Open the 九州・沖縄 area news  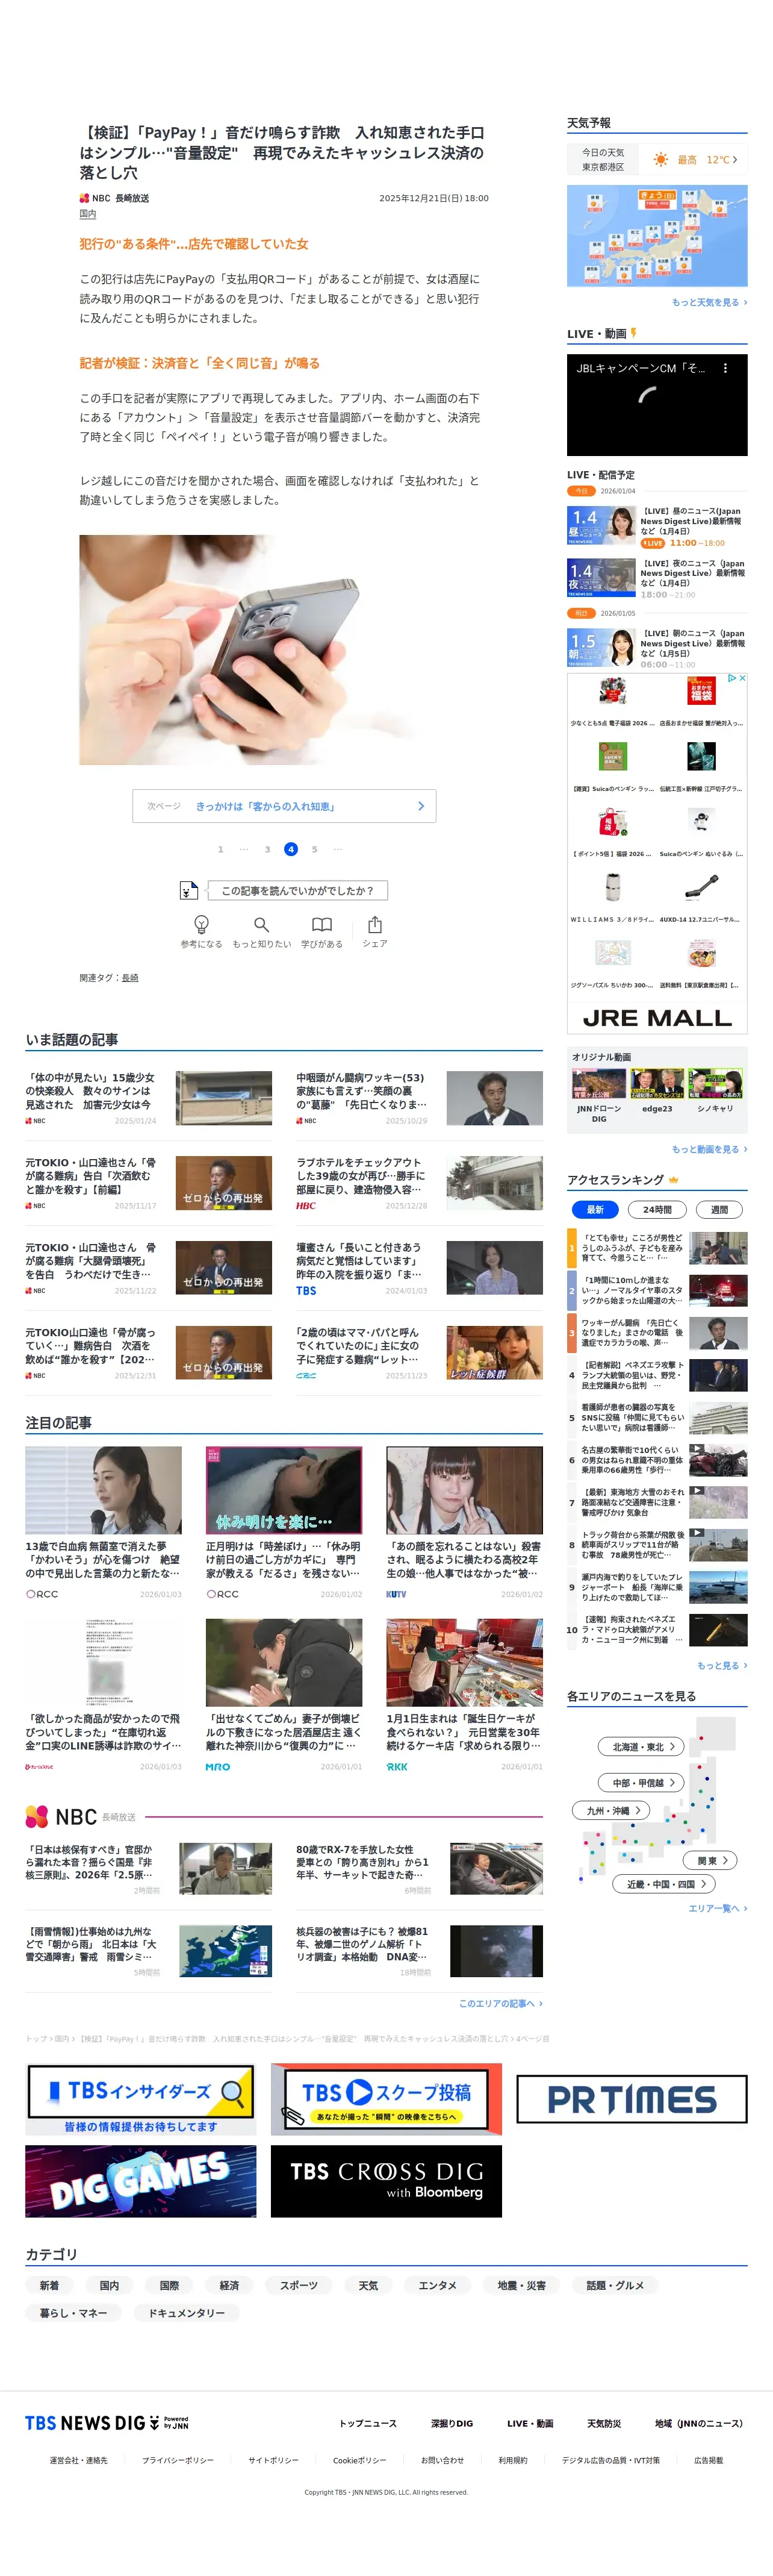[611, 1810]
